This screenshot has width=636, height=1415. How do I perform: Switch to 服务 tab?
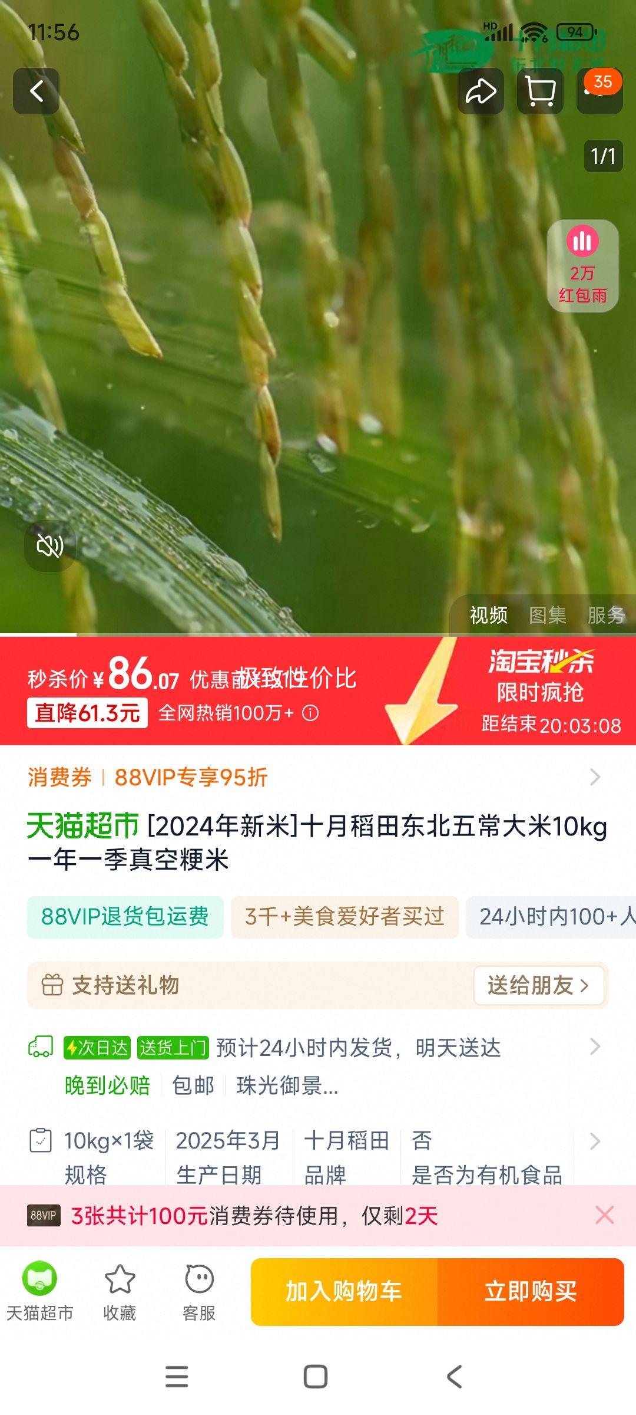coord(607,616)
